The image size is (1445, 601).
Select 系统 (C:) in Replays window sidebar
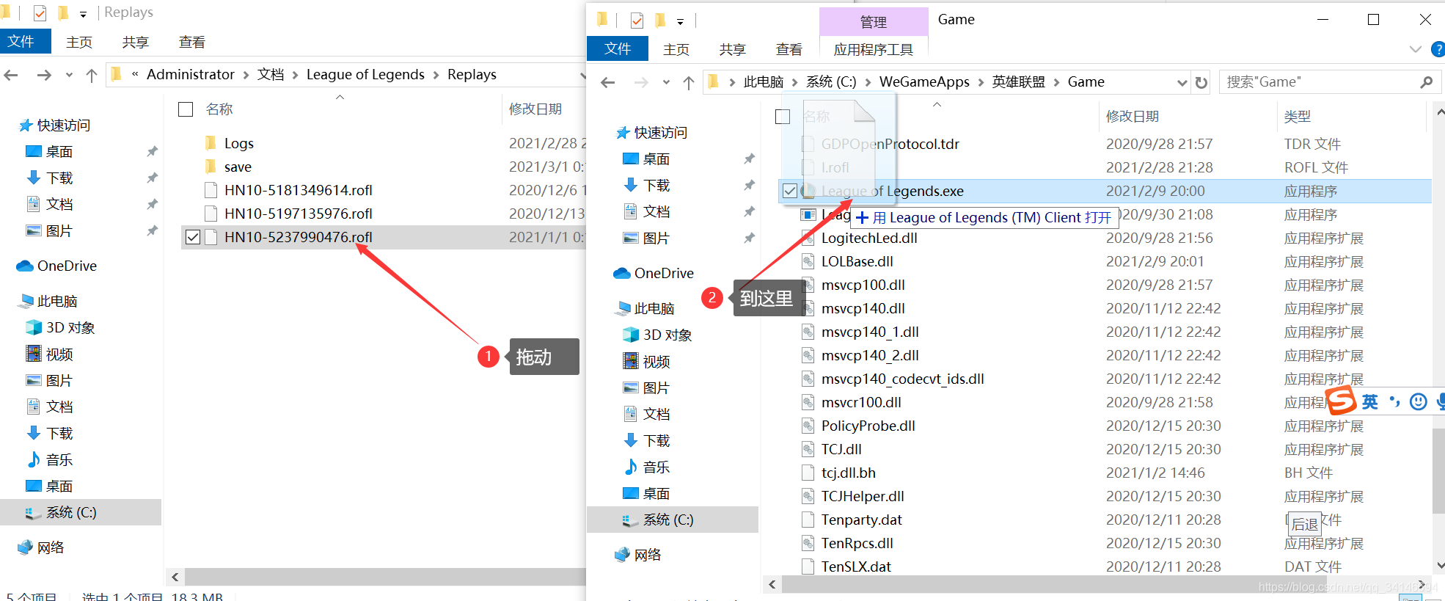(x=71, y=512)
